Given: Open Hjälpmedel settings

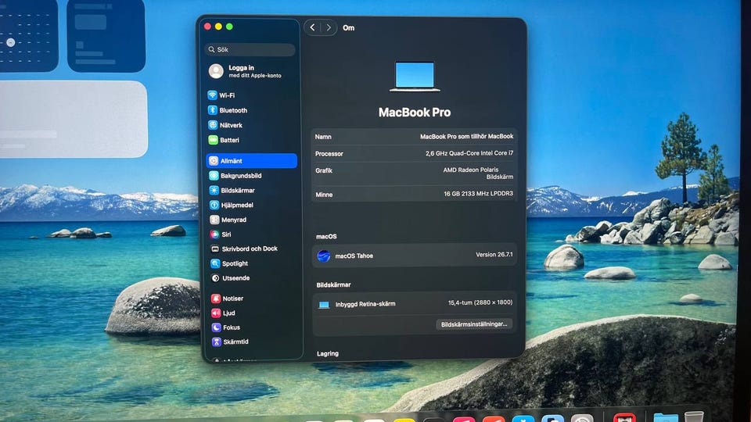Looking at the screenshot, I should coord(251,205).
